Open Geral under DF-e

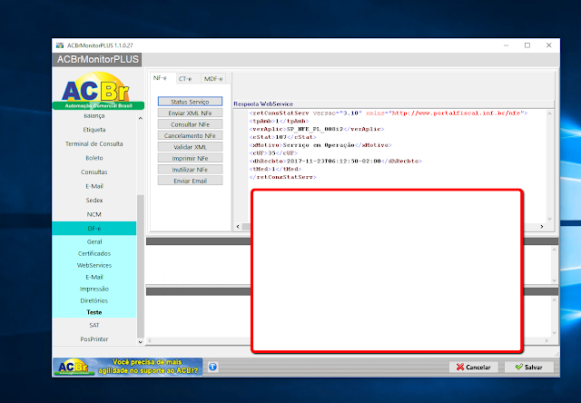(x=94, y=241)
